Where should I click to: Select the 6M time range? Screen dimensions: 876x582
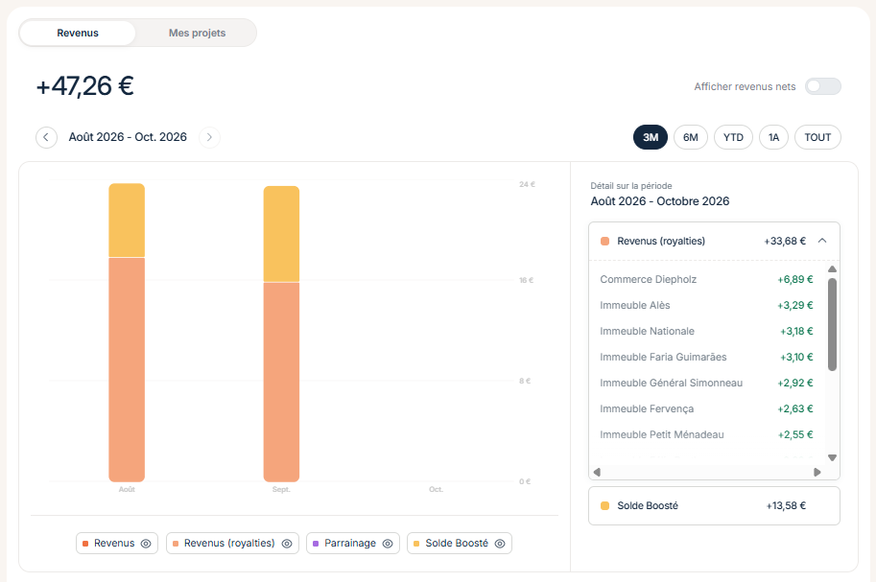(x=691, y=137)
